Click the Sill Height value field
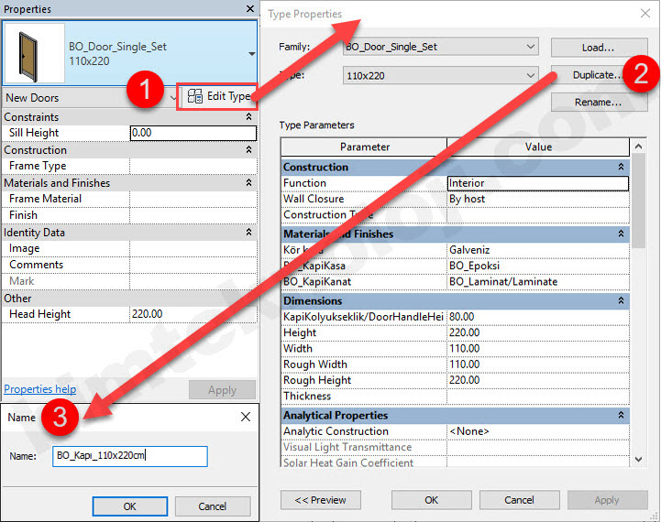The height and width of the screenshot is (522, 661). point(193,134)
